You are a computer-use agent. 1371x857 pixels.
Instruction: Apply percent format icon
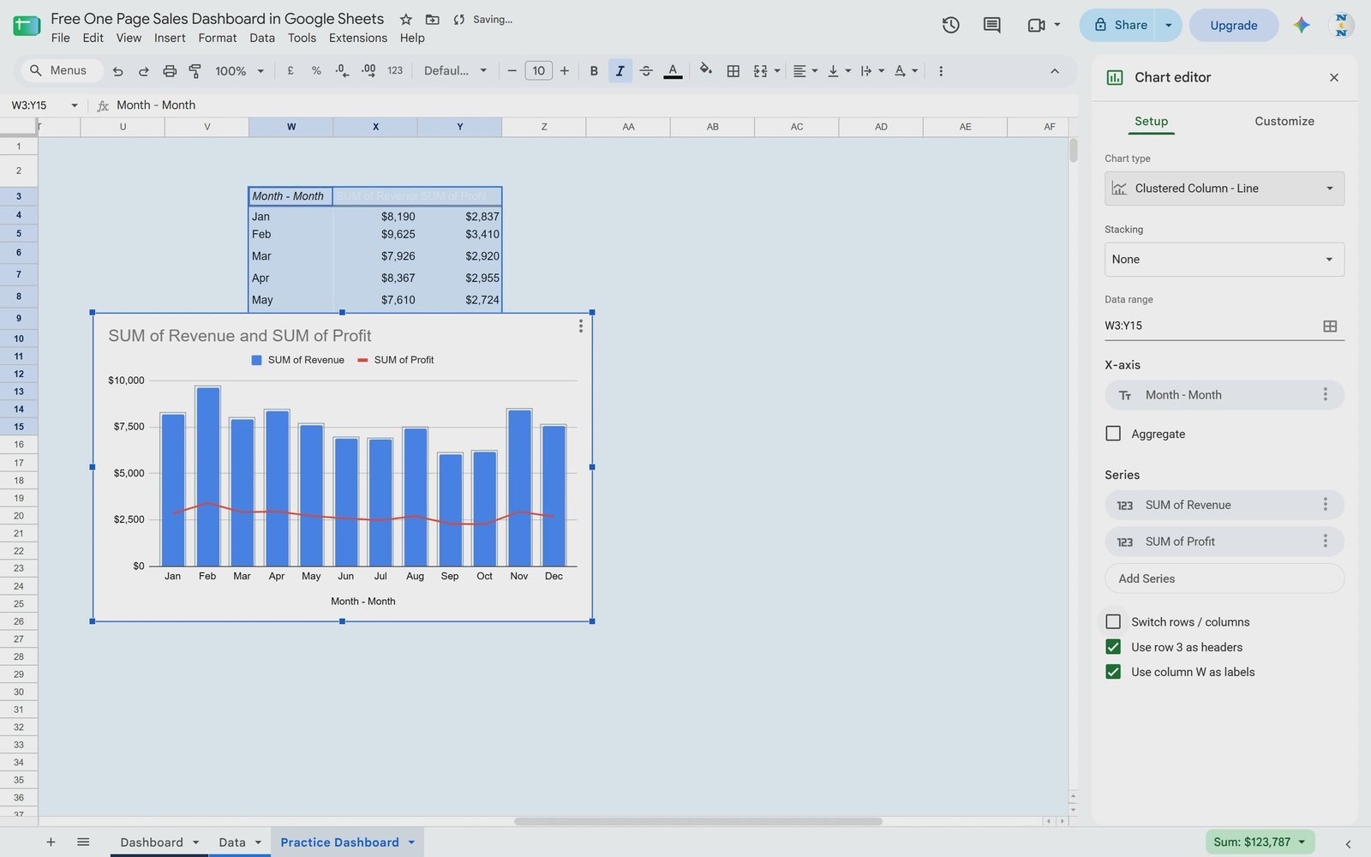pos(316,71)
